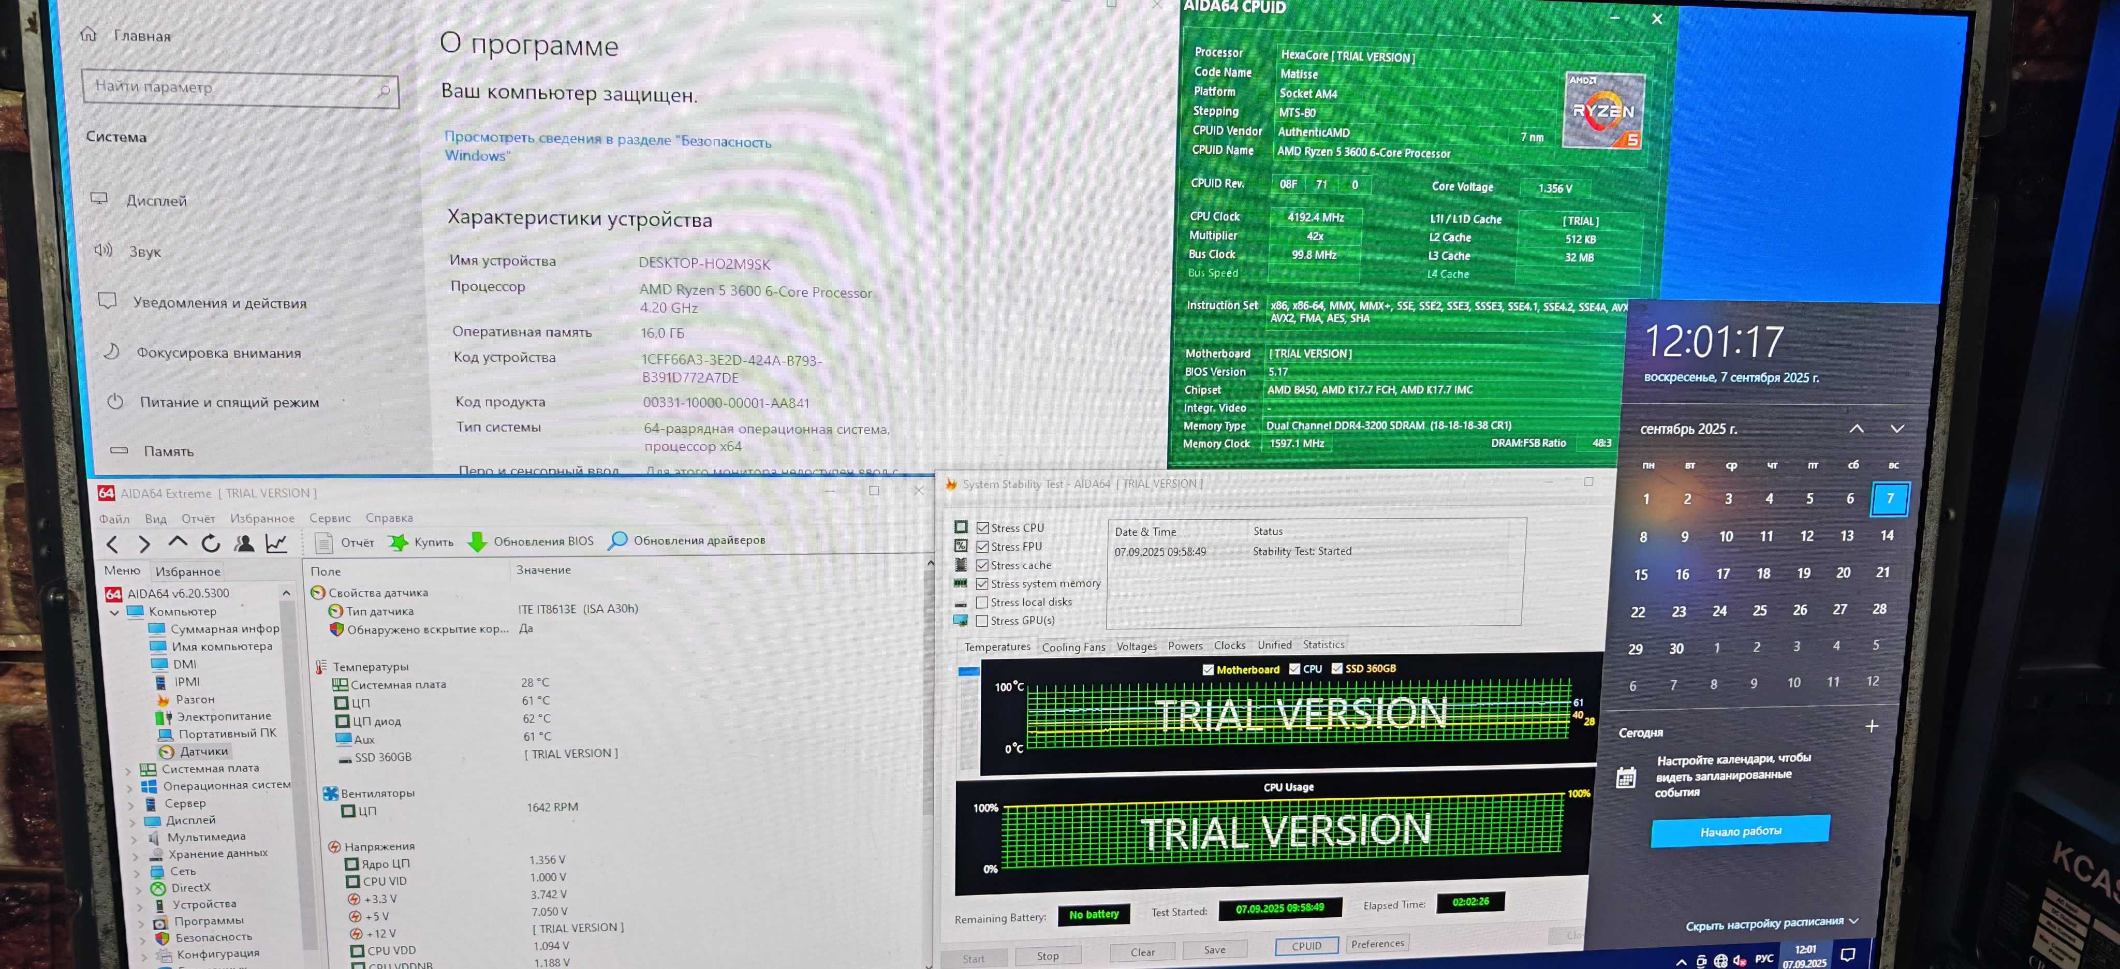Select Разгон item in AIDA64 tree

click(186, 699)
